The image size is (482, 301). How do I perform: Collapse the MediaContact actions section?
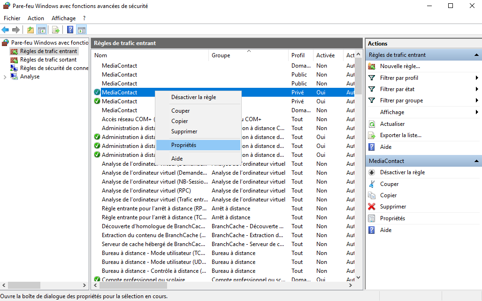click(x=476, y=161)
